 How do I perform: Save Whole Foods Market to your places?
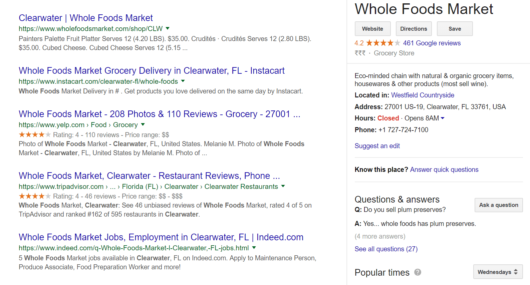pos(455,29)
